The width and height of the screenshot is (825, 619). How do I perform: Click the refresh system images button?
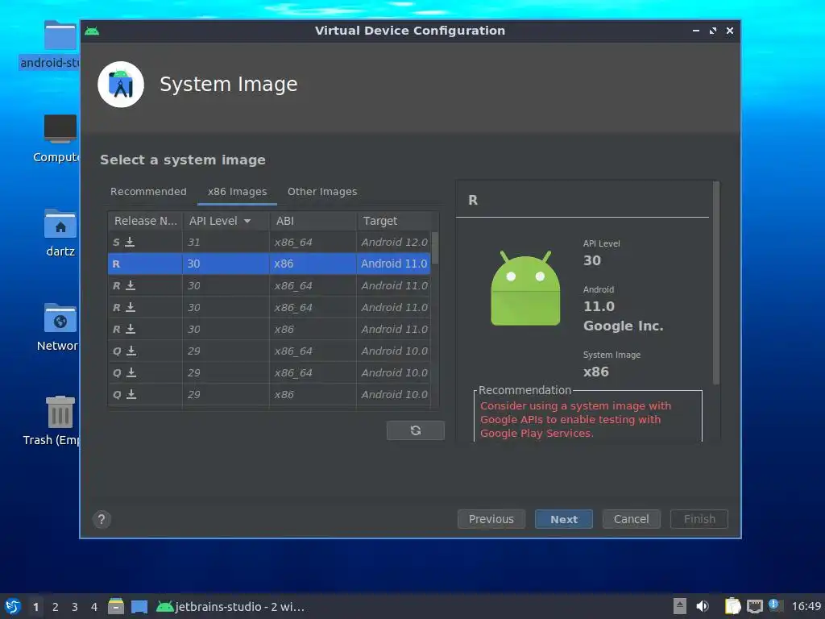click(415, 430)
